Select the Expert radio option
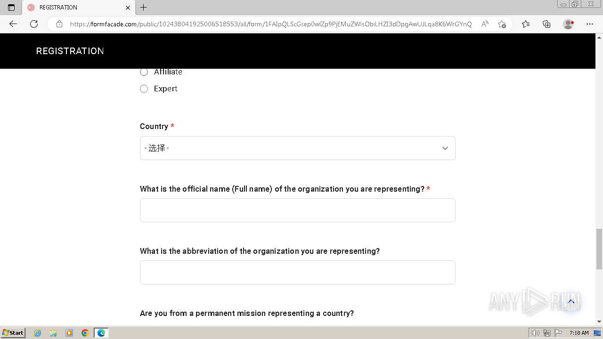 (x=144, y=89)
